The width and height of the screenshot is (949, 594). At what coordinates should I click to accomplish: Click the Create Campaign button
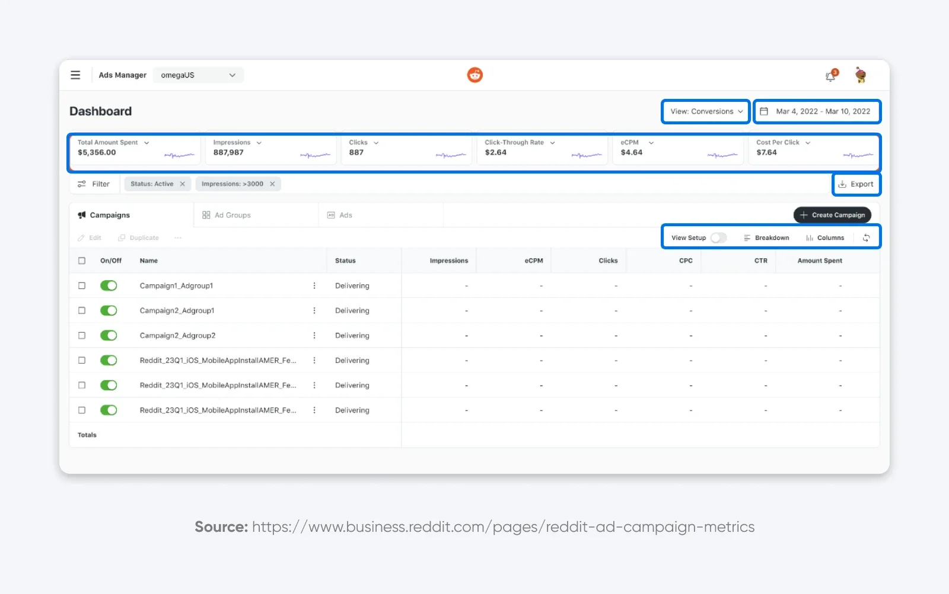coord(832,214)
